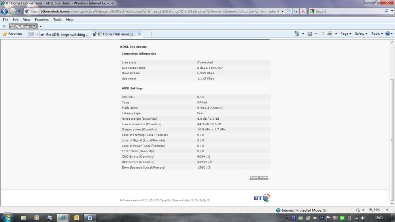395x222 pixels.
Task: Click the page vertical scrollbar thumb
Action: click(392, 140)
